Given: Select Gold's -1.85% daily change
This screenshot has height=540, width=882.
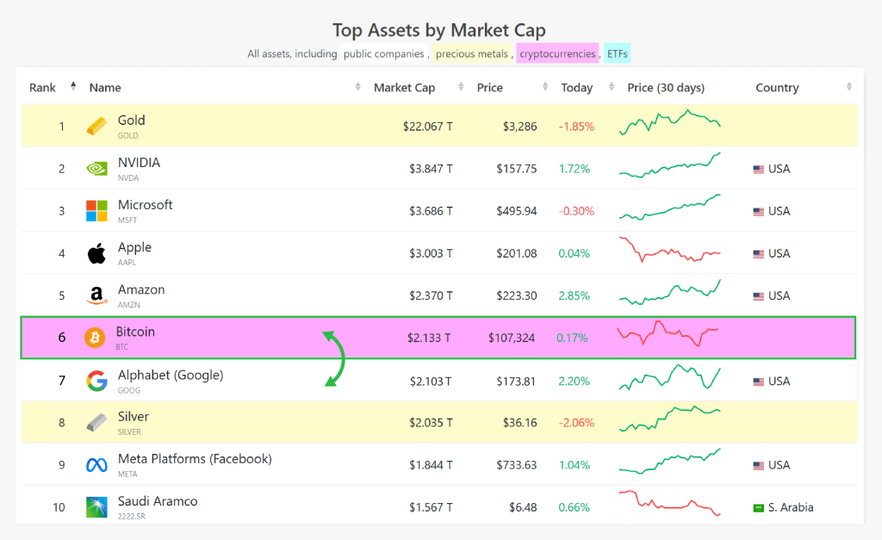Looking at the screenshot, I should 576,127.
